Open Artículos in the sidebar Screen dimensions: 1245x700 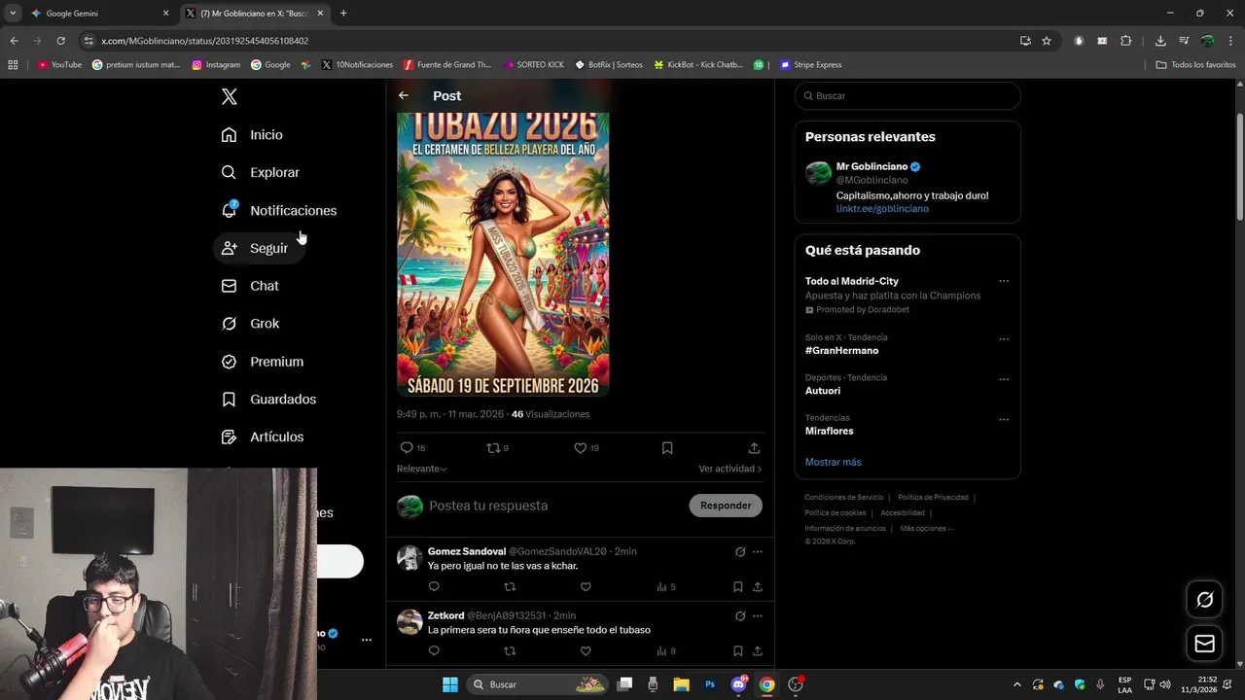[x=263, y=437]
